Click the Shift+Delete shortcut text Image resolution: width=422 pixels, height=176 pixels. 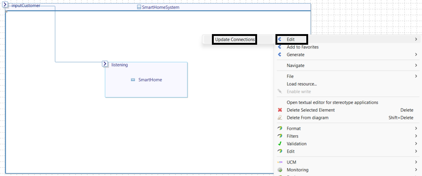pyautogui.click(x=401, y=118)
